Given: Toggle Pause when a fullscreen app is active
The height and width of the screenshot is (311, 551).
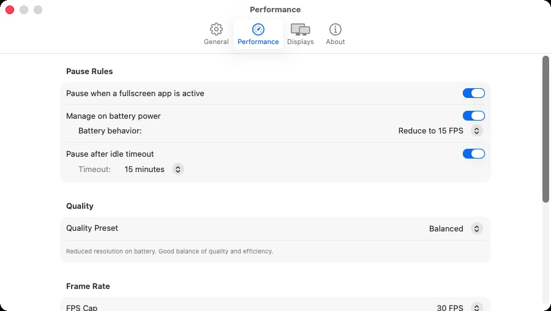Looking at the screenshot, I should (x=473, y=93).
